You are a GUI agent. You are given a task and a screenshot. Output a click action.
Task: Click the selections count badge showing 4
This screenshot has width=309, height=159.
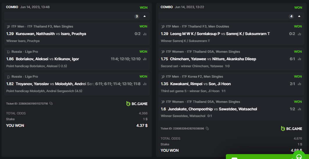pyautogui.click(x=291, y=16)
